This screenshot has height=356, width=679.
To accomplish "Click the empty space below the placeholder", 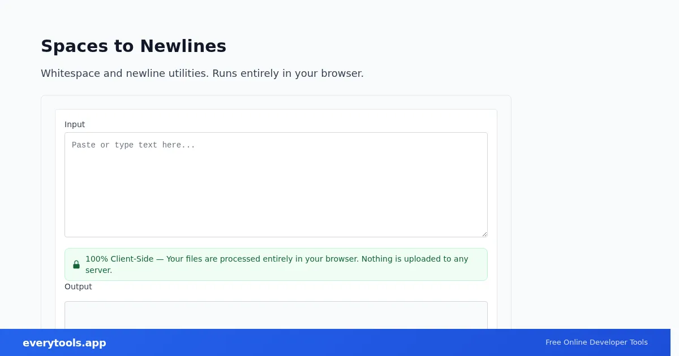I will (276, 198).
